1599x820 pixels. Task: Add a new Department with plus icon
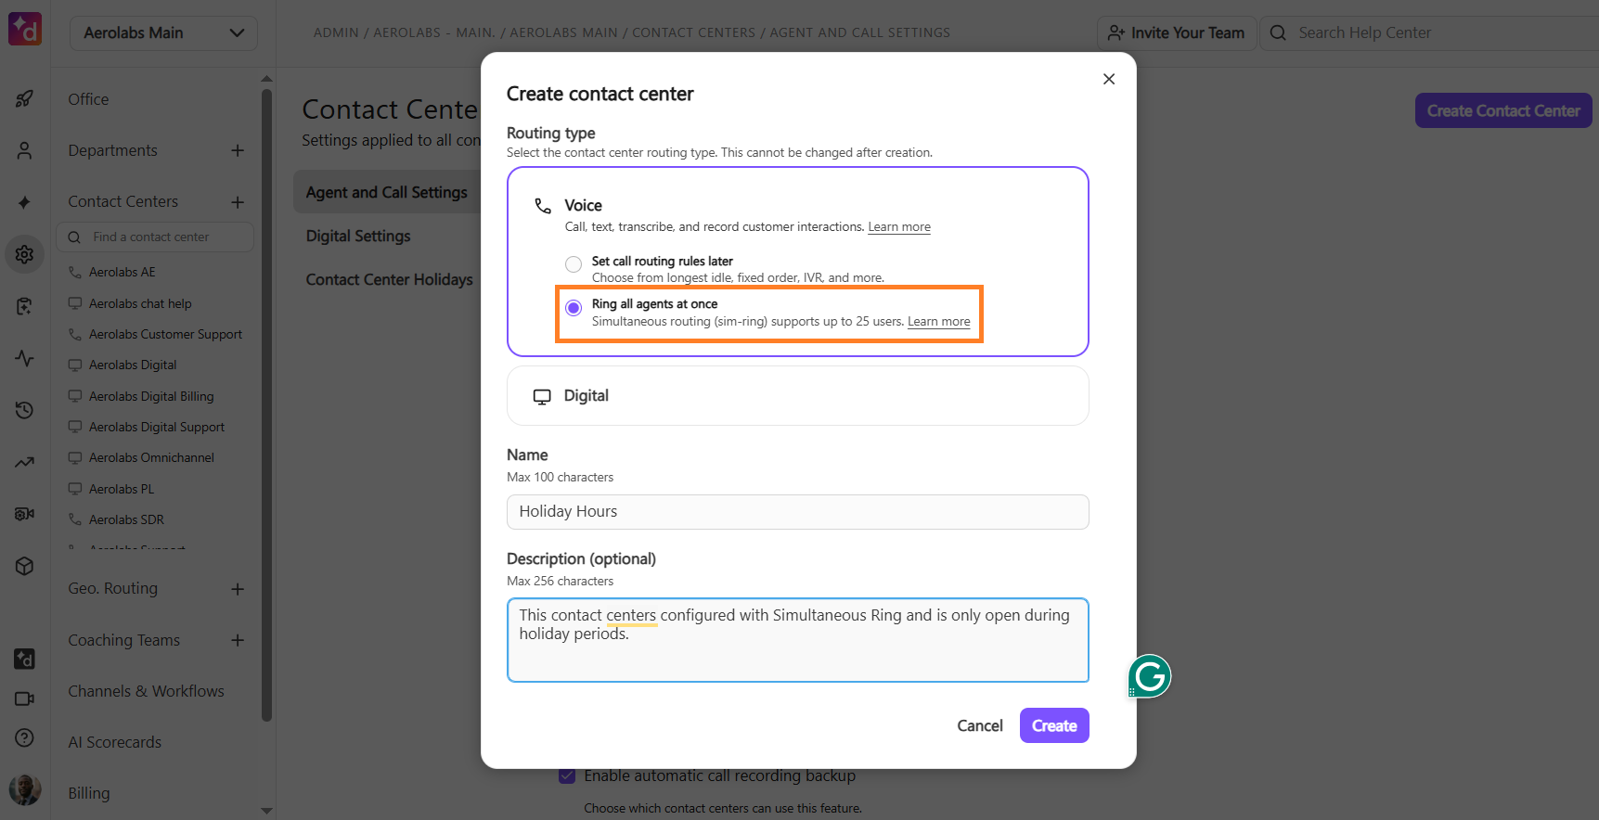pos(238,150)
